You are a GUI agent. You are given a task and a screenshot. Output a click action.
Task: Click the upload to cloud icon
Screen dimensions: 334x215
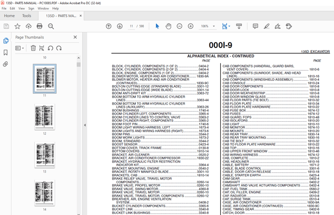[x=29, y=26]
